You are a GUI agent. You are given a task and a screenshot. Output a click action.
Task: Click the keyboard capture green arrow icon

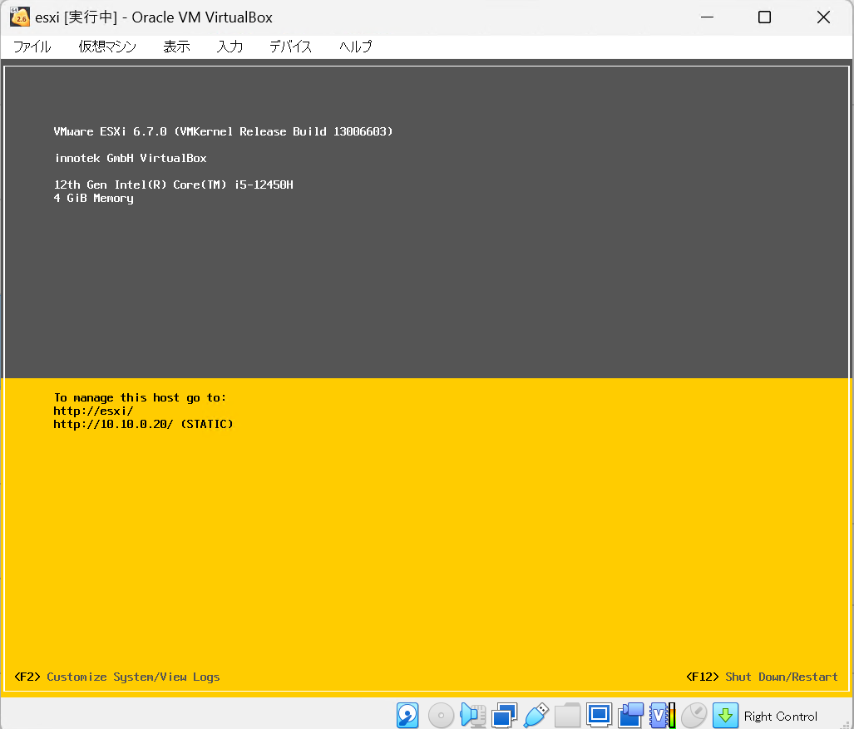coord(725,716)
